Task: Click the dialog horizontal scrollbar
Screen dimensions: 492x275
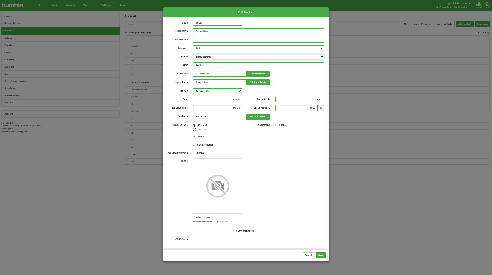Action: pos(244,249)
